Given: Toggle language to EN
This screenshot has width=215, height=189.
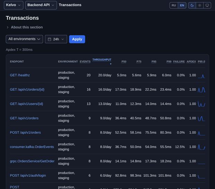Looking at the screenshot, I should pos(182,5).
